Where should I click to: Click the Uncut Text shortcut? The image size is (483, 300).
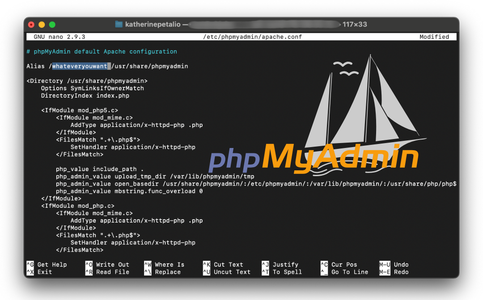tap(229, 271)
